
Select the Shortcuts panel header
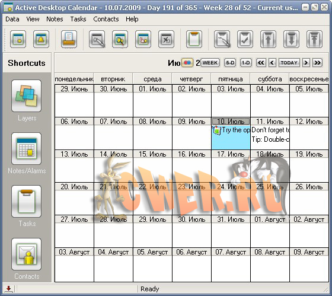click(x=27, y=63)
